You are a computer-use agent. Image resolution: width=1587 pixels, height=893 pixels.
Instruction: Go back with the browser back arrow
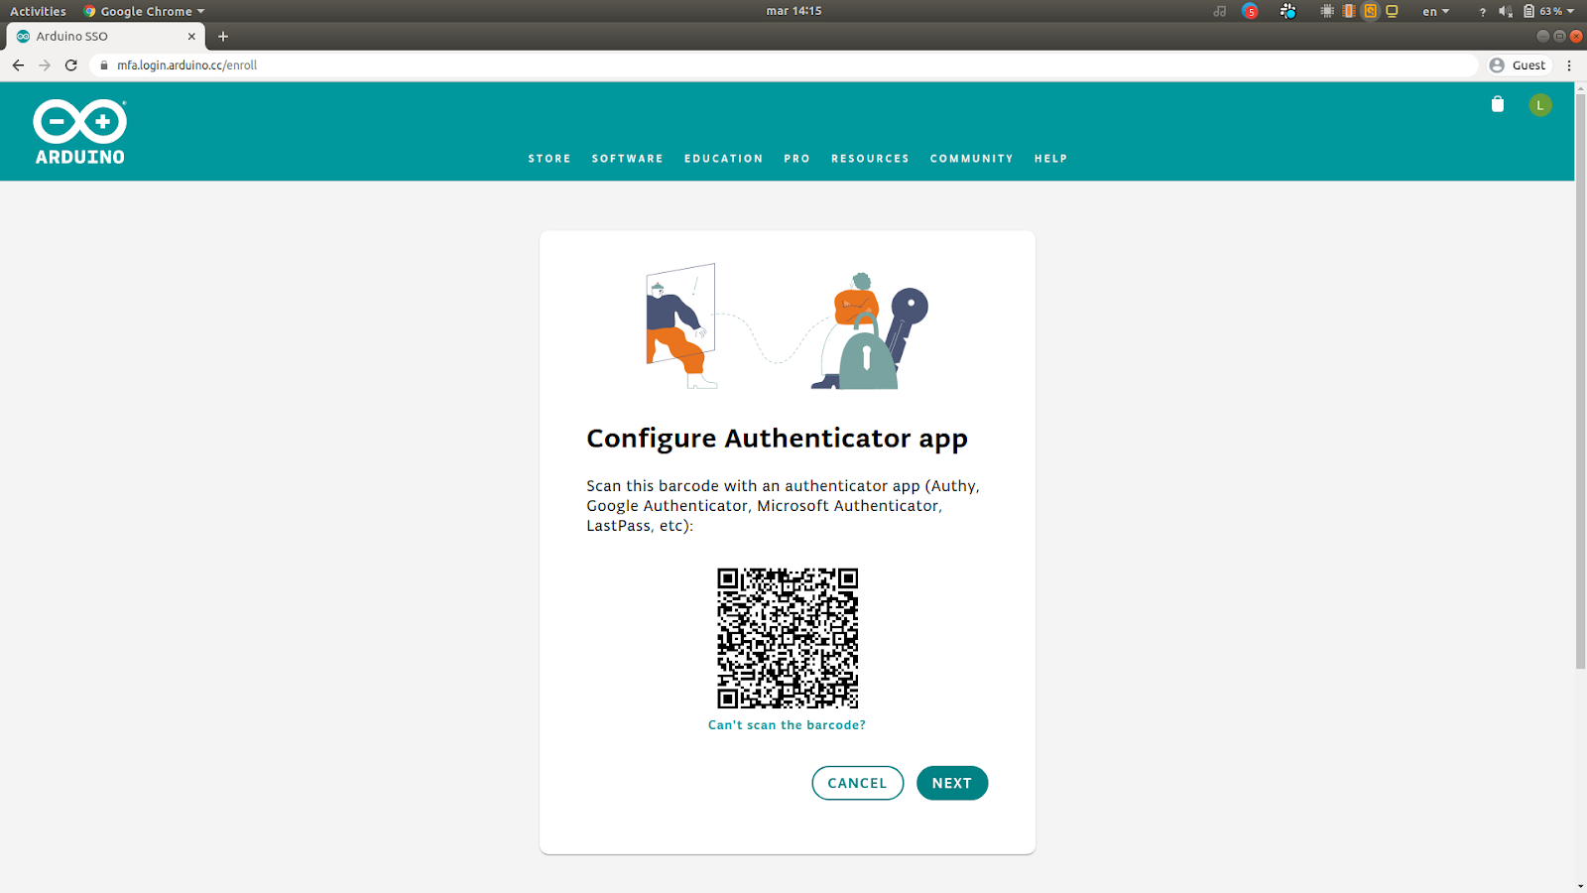[x=18, y=65]
